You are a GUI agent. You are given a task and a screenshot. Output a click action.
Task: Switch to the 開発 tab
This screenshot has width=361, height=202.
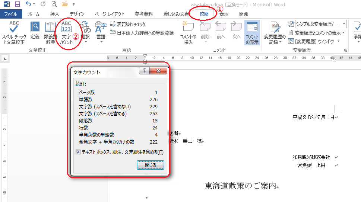coord(244,14)
